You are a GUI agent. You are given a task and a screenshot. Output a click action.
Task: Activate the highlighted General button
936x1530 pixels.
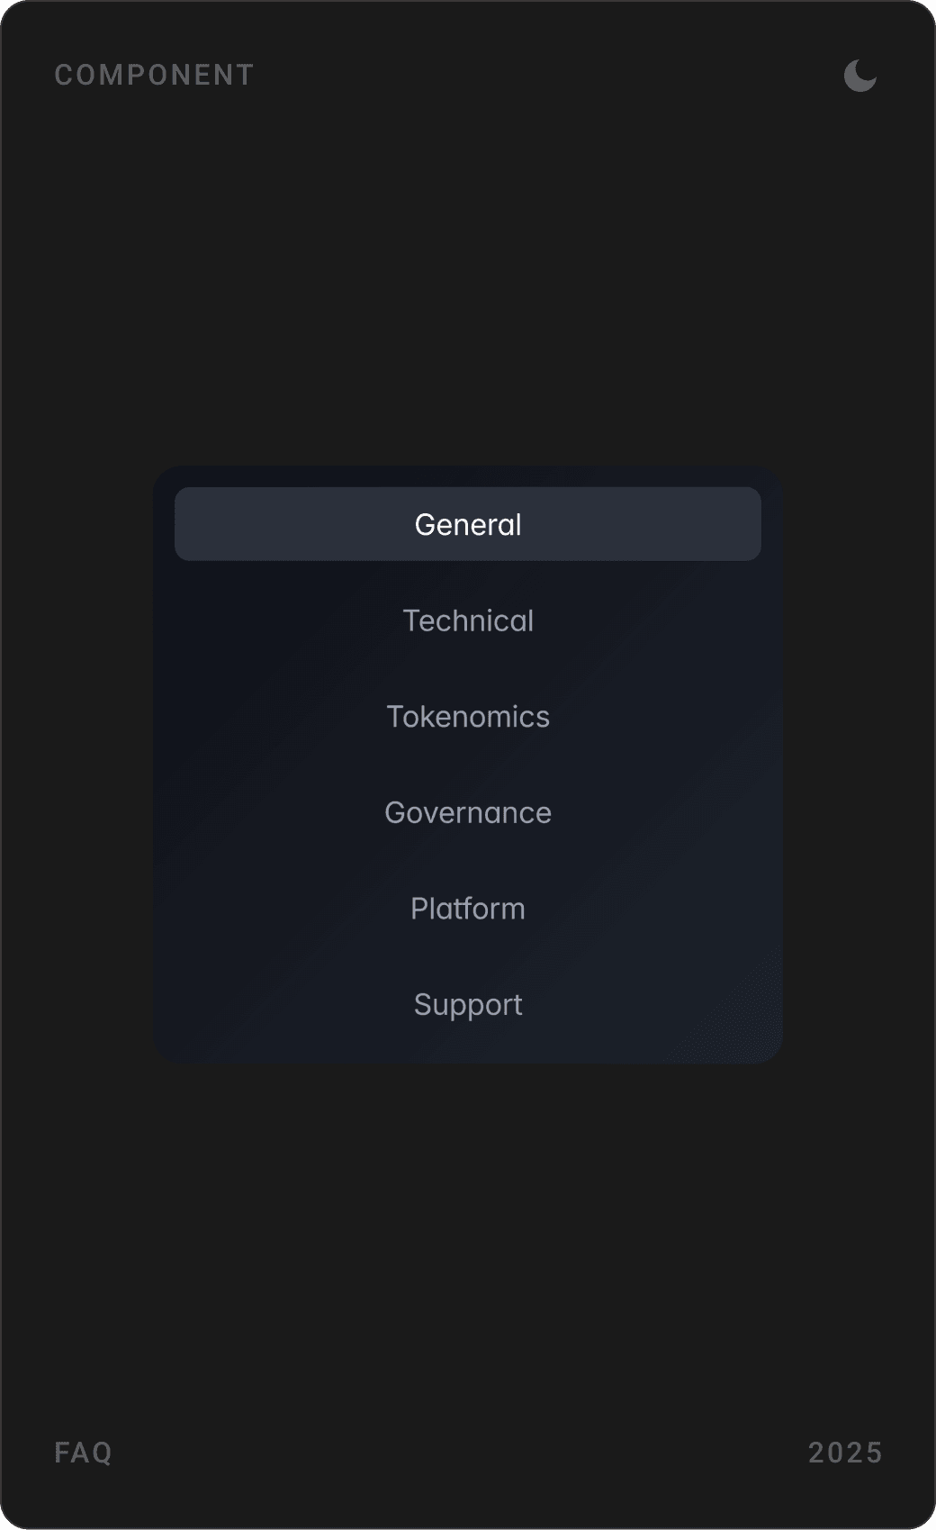[x=467, y=523]
